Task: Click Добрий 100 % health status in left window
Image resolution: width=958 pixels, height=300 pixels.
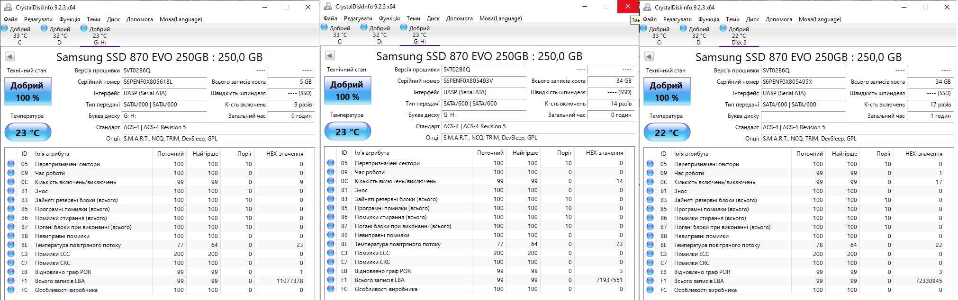Action: click(x=27, y=91)
